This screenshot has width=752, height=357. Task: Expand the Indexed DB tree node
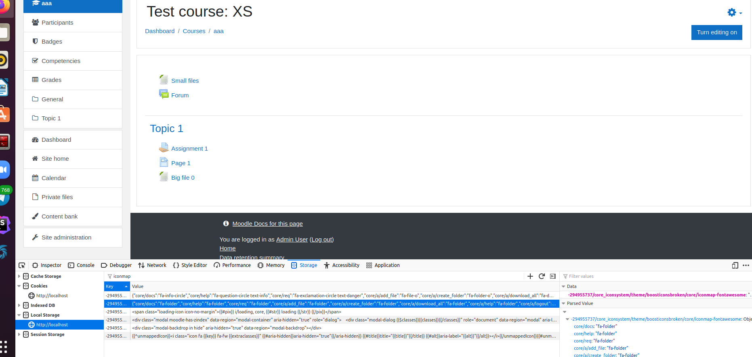coord(19,305)
